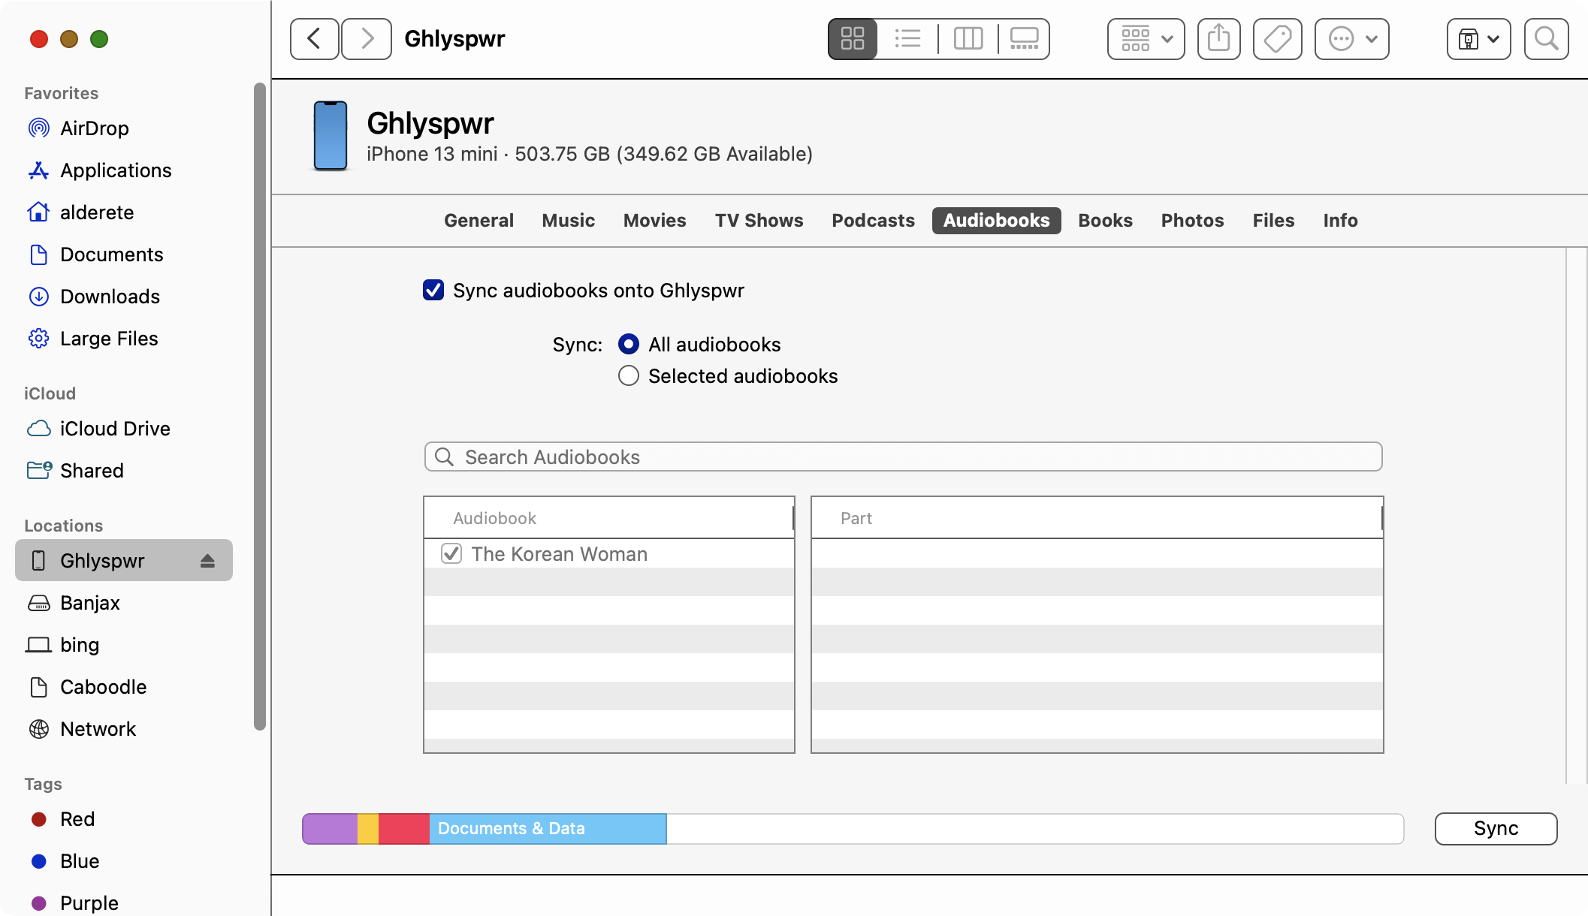Open the Group By dropdown
The image size is (1588, 916).
coord(1146,38)
